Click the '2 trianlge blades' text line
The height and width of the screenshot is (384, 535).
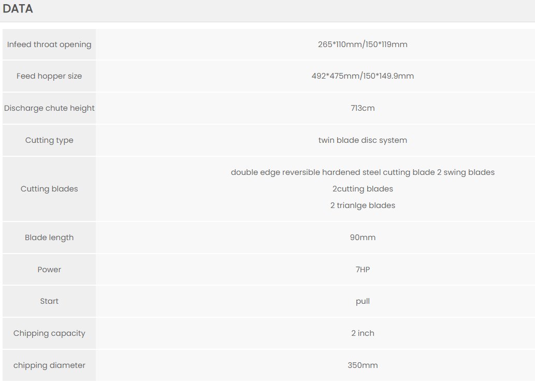click(363, 205)
